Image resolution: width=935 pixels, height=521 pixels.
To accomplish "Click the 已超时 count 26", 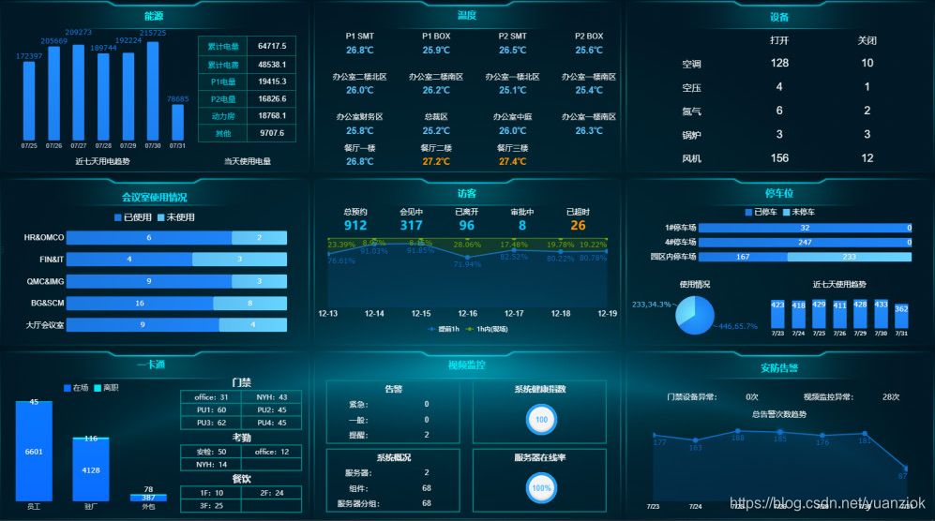I will [578, 225].
